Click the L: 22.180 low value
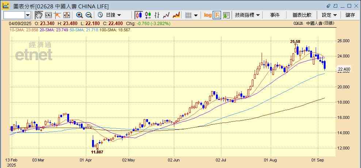 click(x=90, y=23)
